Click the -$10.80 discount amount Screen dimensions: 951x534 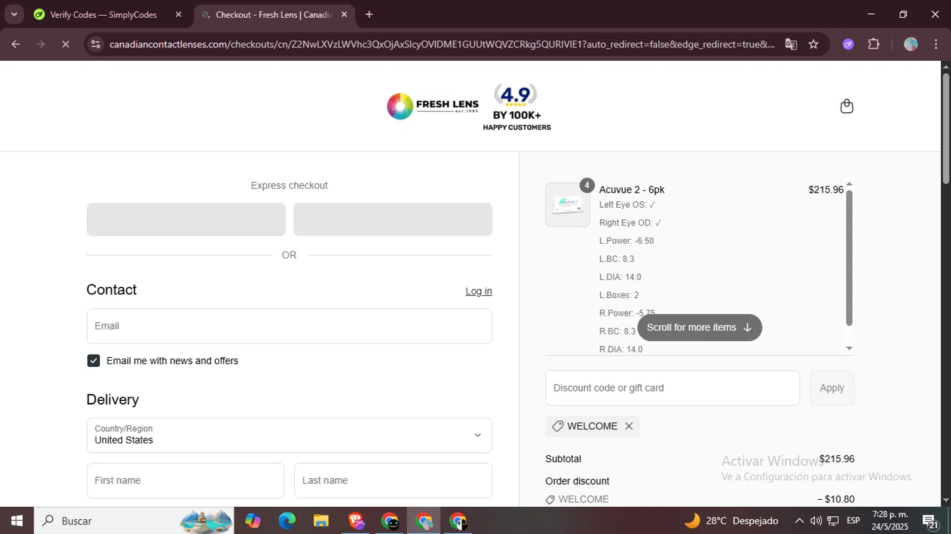point(836,499)
